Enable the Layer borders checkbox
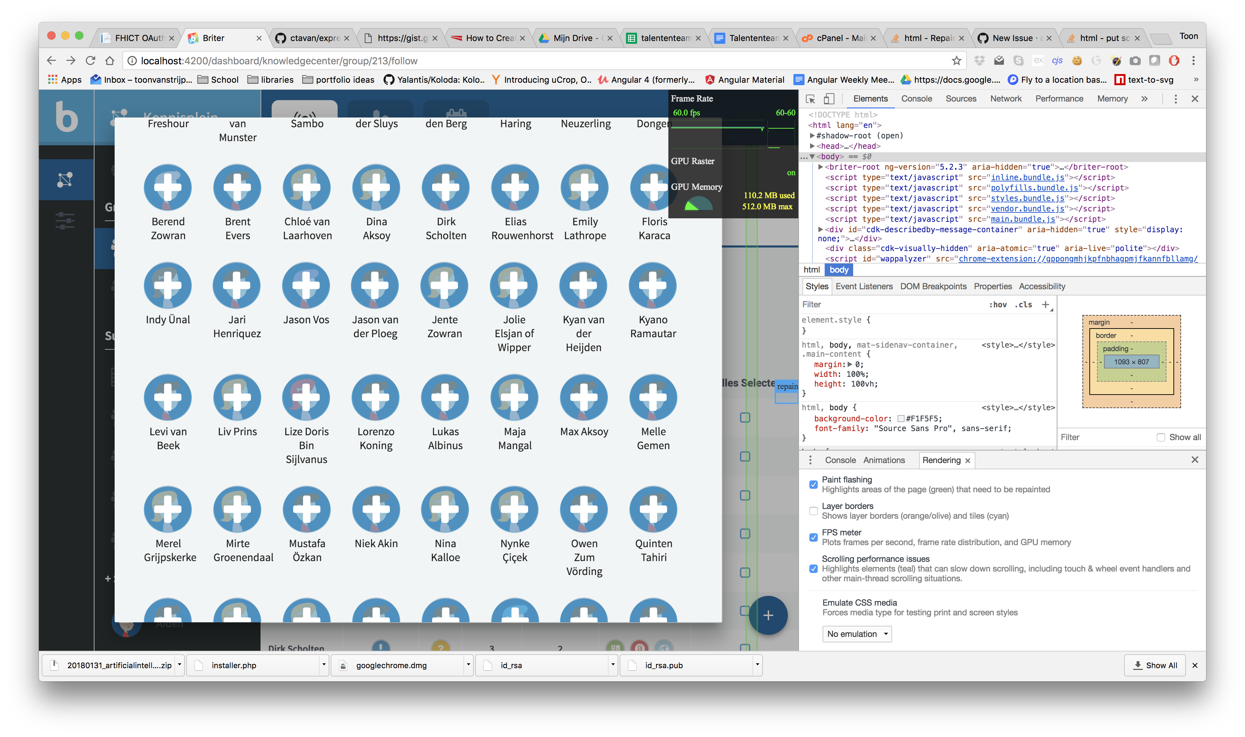Screen dimensions: 1245x737 click(x=813, y=511)
